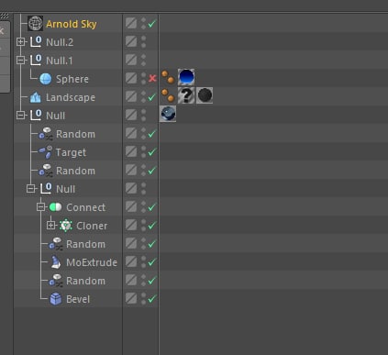Toggle the Bevel enable checkmark

(x=152, y=299)
